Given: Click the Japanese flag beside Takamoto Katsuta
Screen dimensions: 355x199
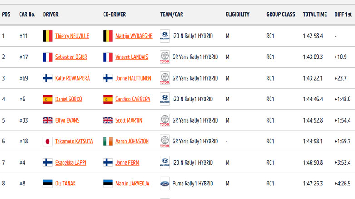Looking at the screenshot, I should [47, 142].
